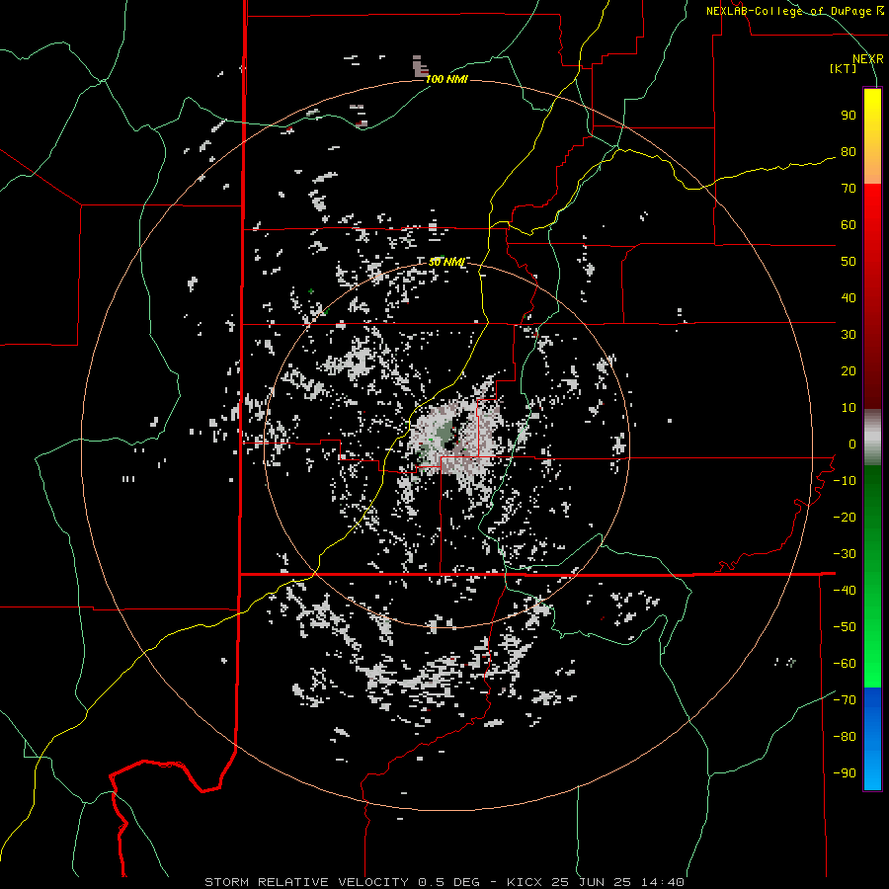The image size is (889, 889).
Task: Click the -50 scale label
Action: (x=845, y=627)
